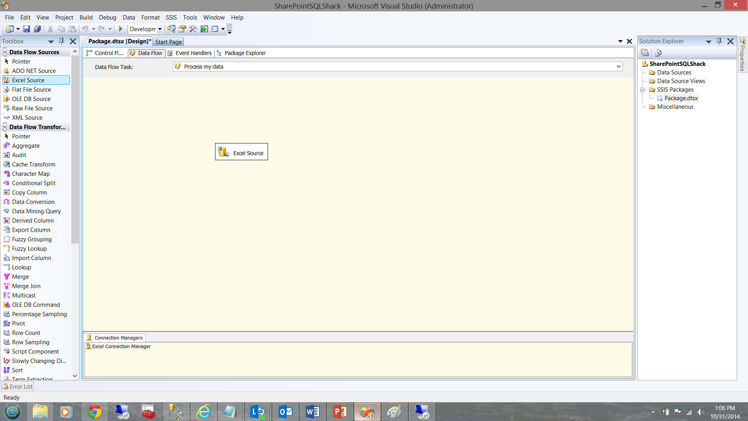The image size is (748, 421).
Task: Open the SSIS menu
Action: point(171,18)
